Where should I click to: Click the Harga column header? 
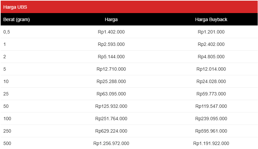coord(111,19)
